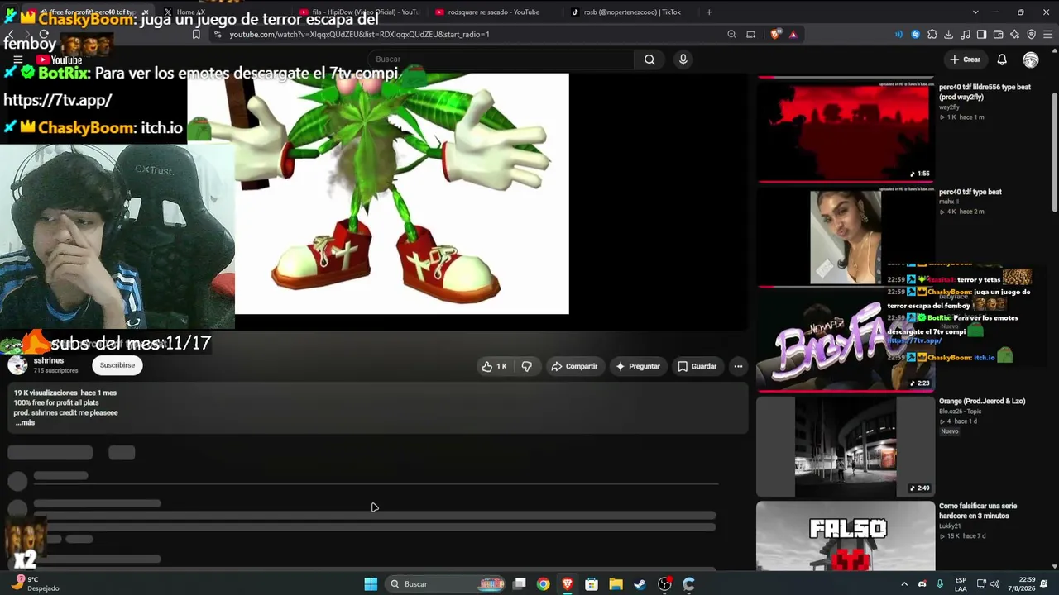This screenshot has height=595, width=1059.
Task: Open the browser extensions puzzle icon
Action: click(932, 35)
